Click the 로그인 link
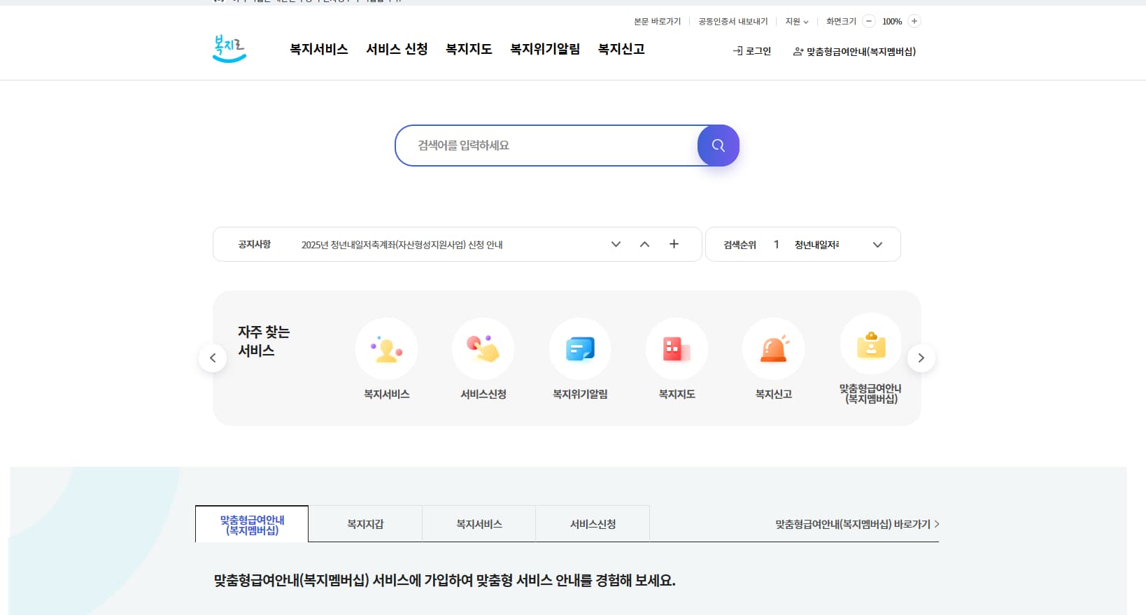 pos(751,51)
